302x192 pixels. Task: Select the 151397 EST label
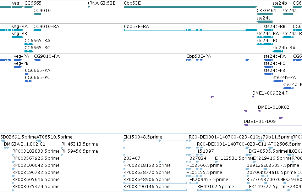tap(205, 151)
